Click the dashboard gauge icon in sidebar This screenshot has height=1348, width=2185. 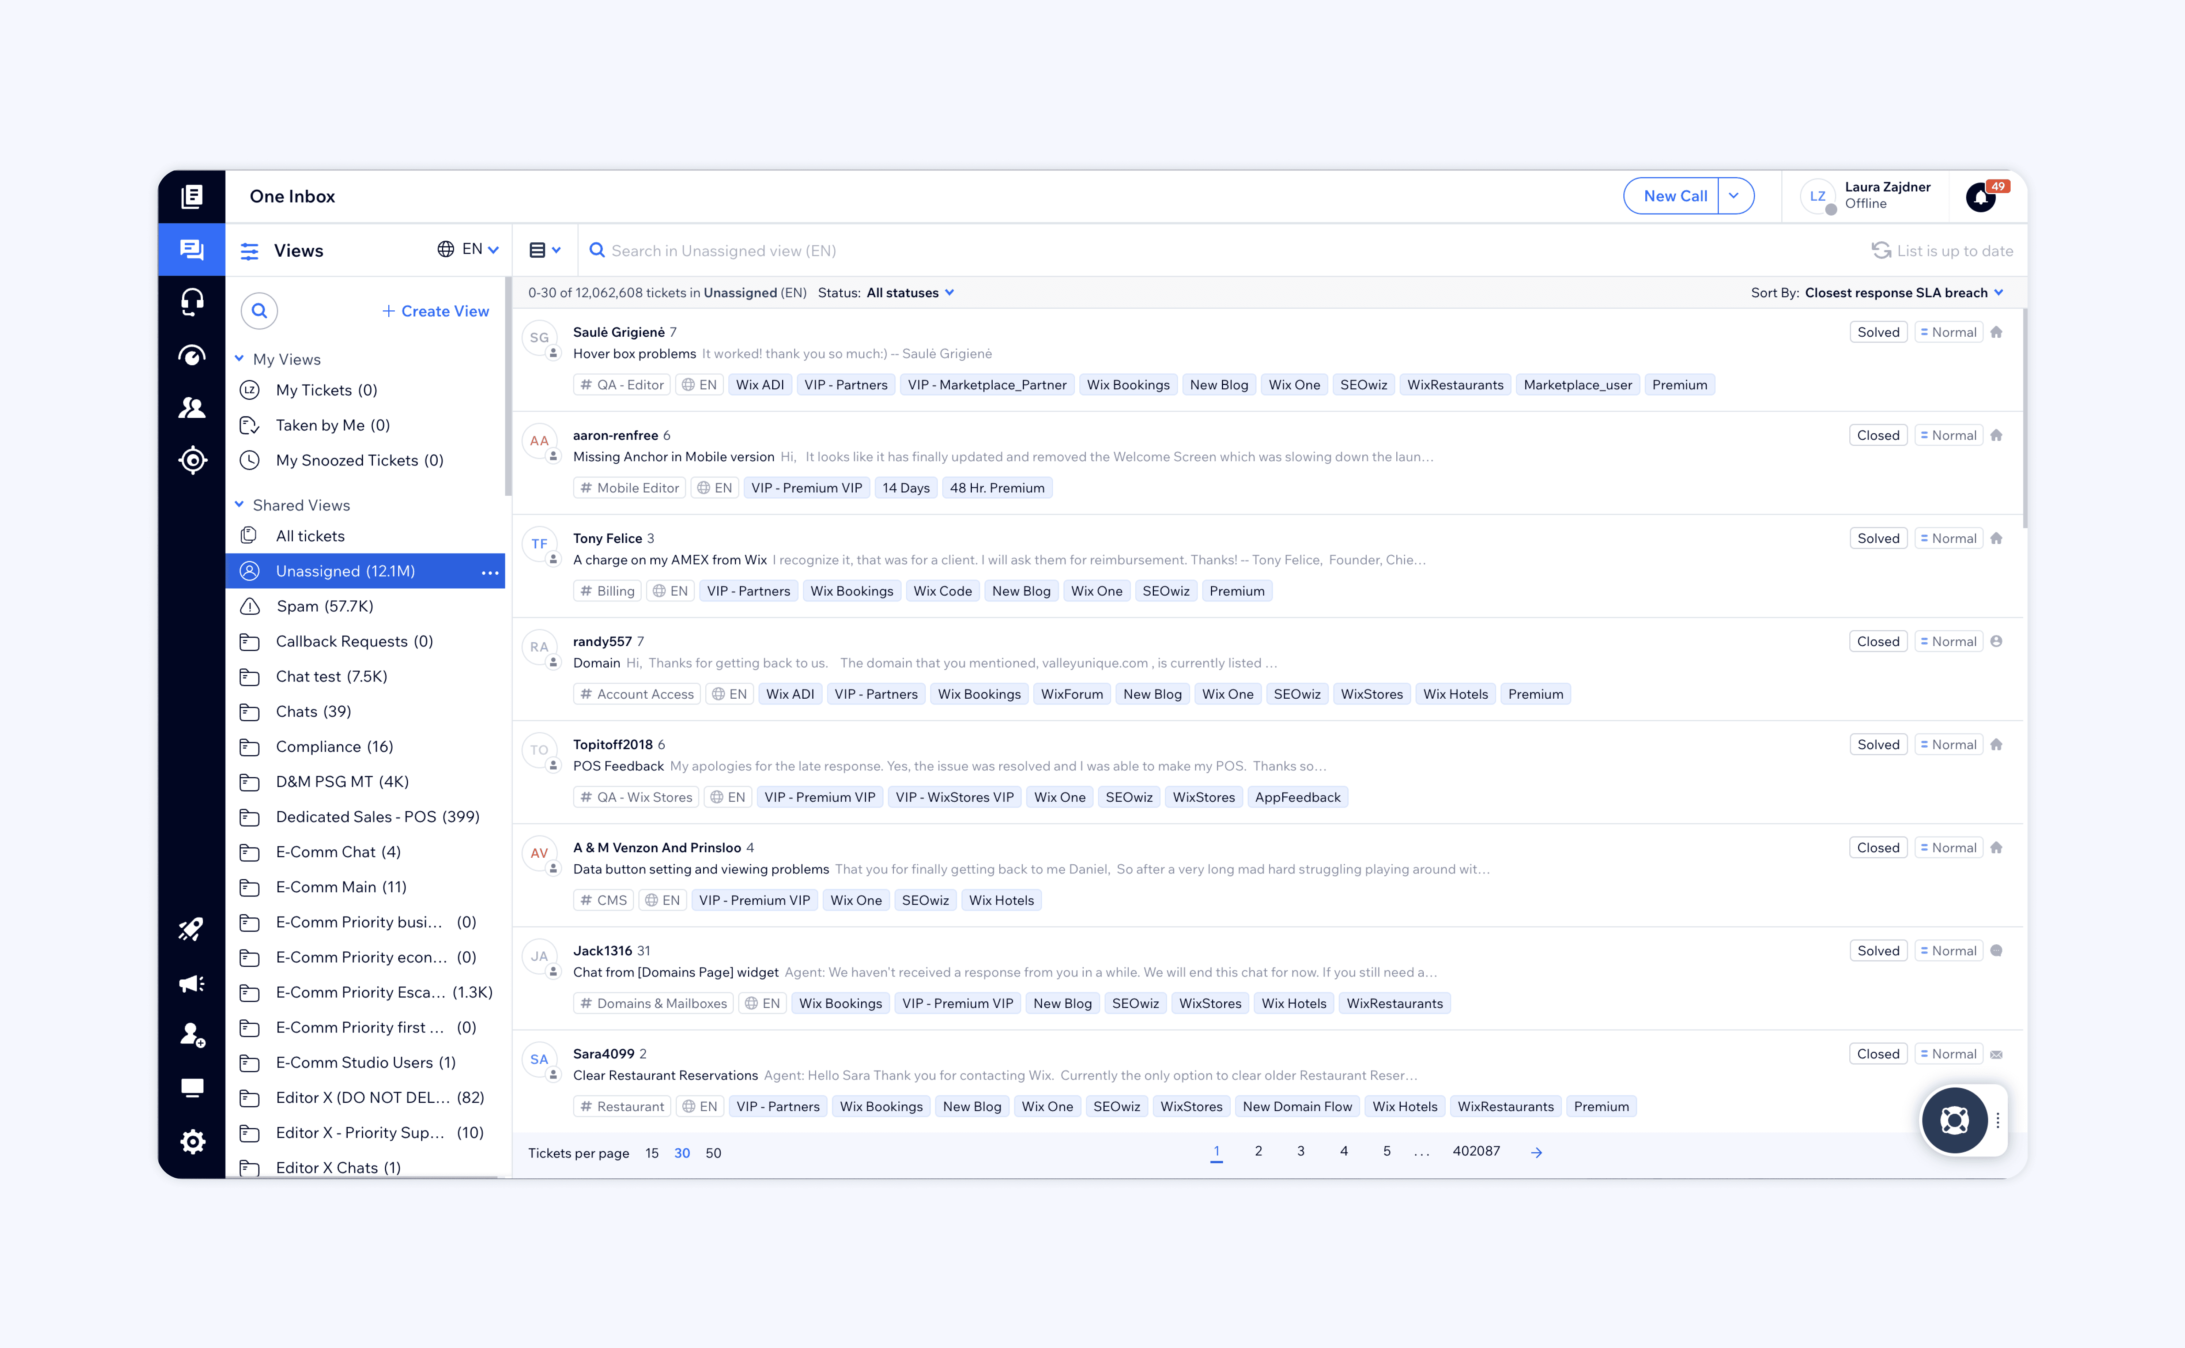click(x=192, y=355)
